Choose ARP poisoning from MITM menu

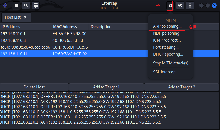point(167,26)
